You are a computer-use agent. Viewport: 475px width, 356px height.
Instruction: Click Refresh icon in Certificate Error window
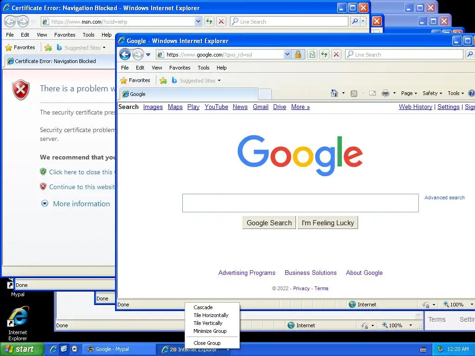[209, 21]
